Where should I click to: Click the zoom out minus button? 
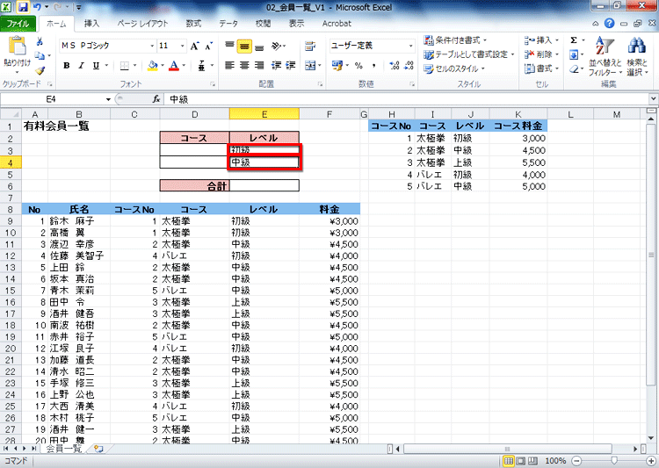[x=576, y=461]
